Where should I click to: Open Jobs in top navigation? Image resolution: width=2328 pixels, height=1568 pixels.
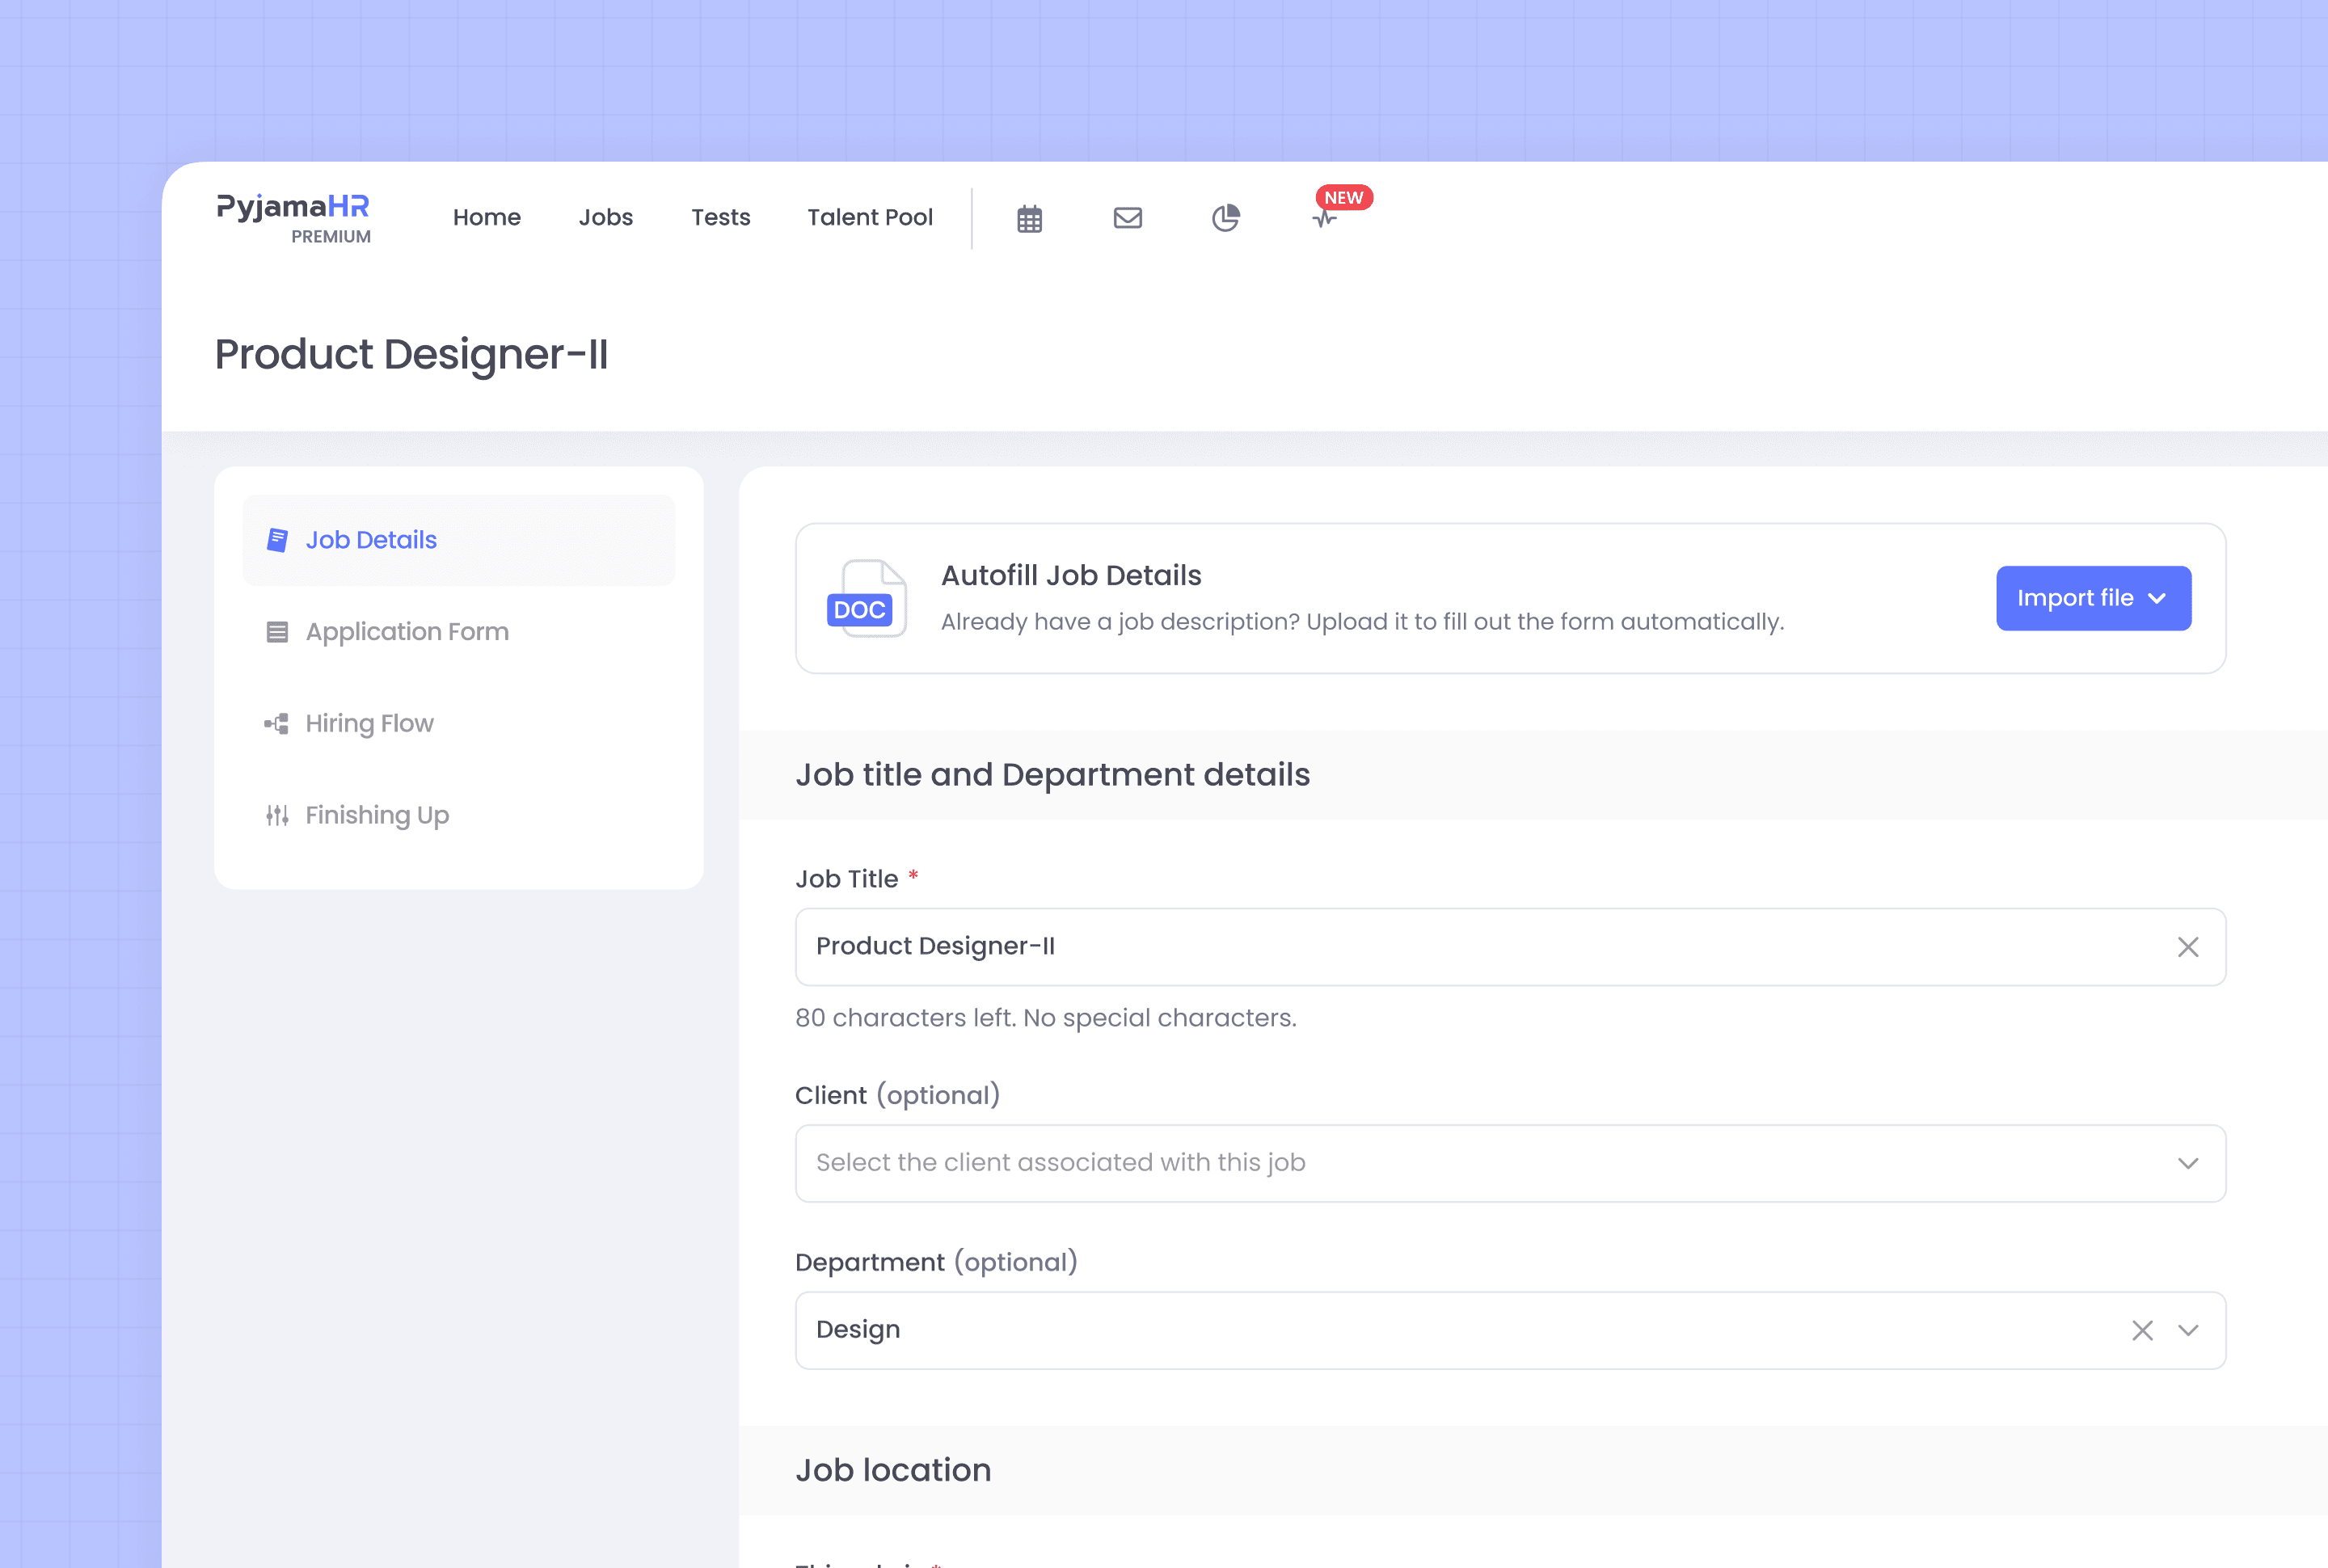point(605,217)
